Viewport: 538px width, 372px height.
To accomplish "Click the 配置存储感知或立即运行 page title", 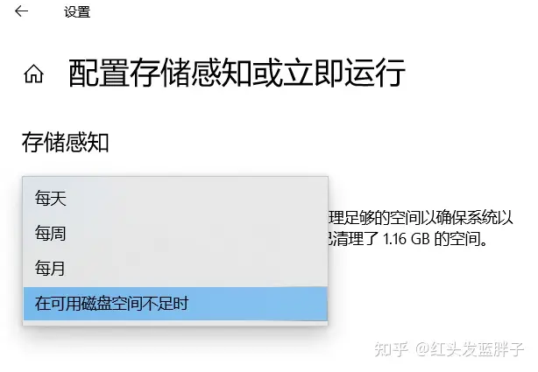I will 237,73.
